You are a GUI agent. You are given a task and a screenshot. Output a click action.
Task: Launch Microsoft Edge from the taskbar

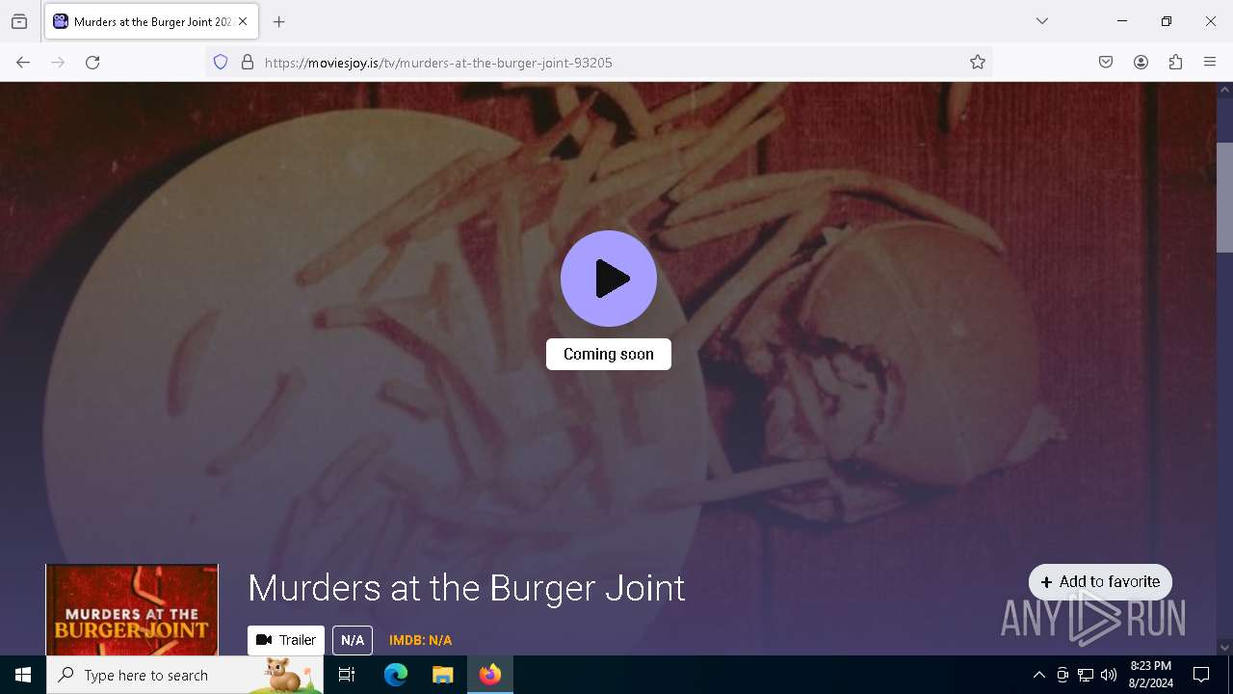pos(396,675)
